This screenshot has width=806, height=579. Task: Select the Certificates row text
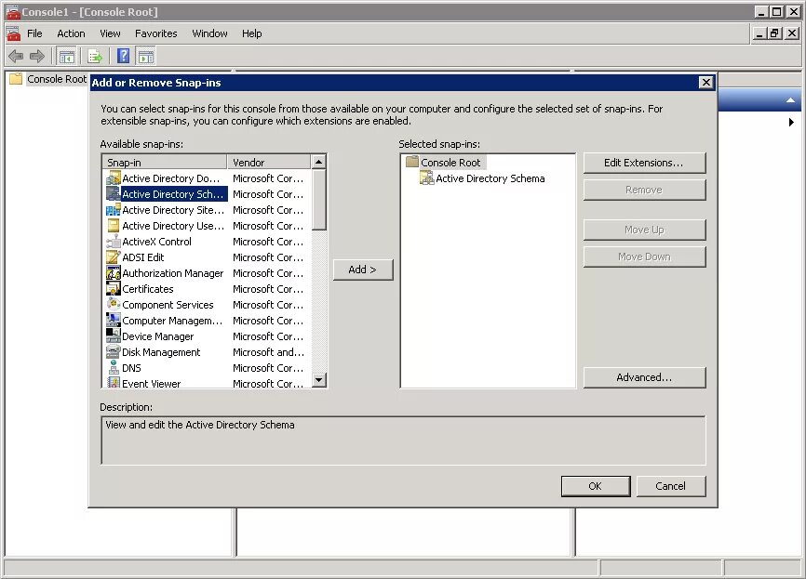148,289
